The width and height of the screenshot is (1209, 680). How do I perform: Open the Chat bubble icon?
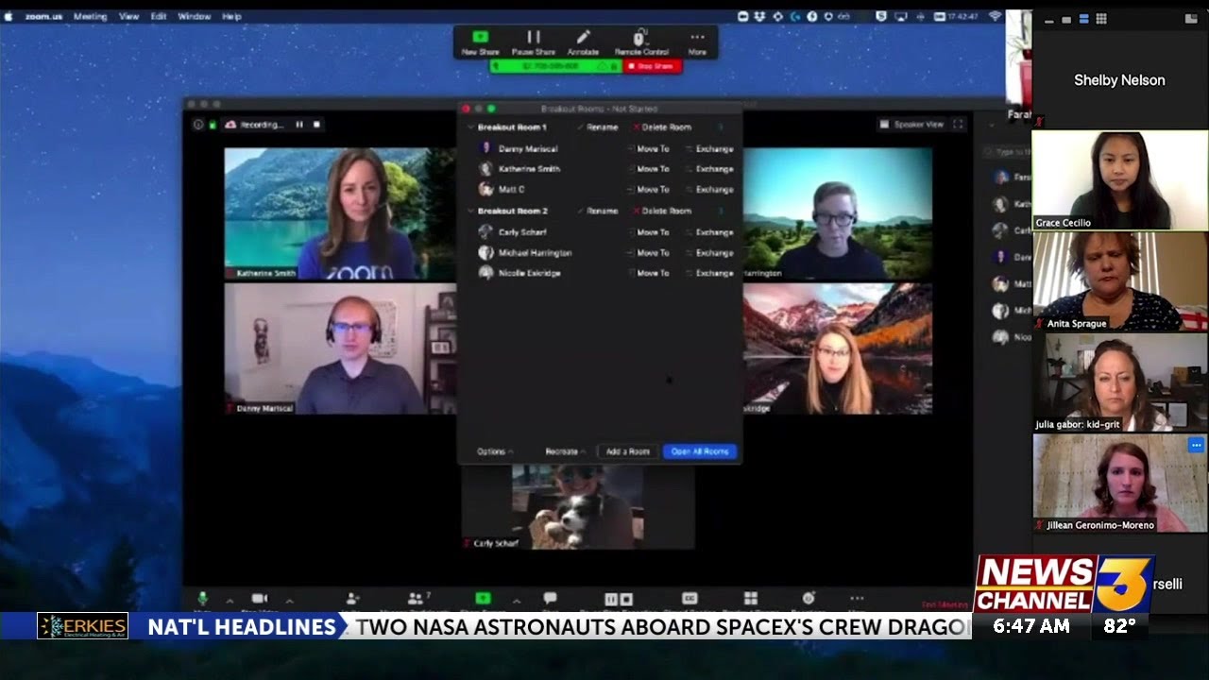point(550,599)
